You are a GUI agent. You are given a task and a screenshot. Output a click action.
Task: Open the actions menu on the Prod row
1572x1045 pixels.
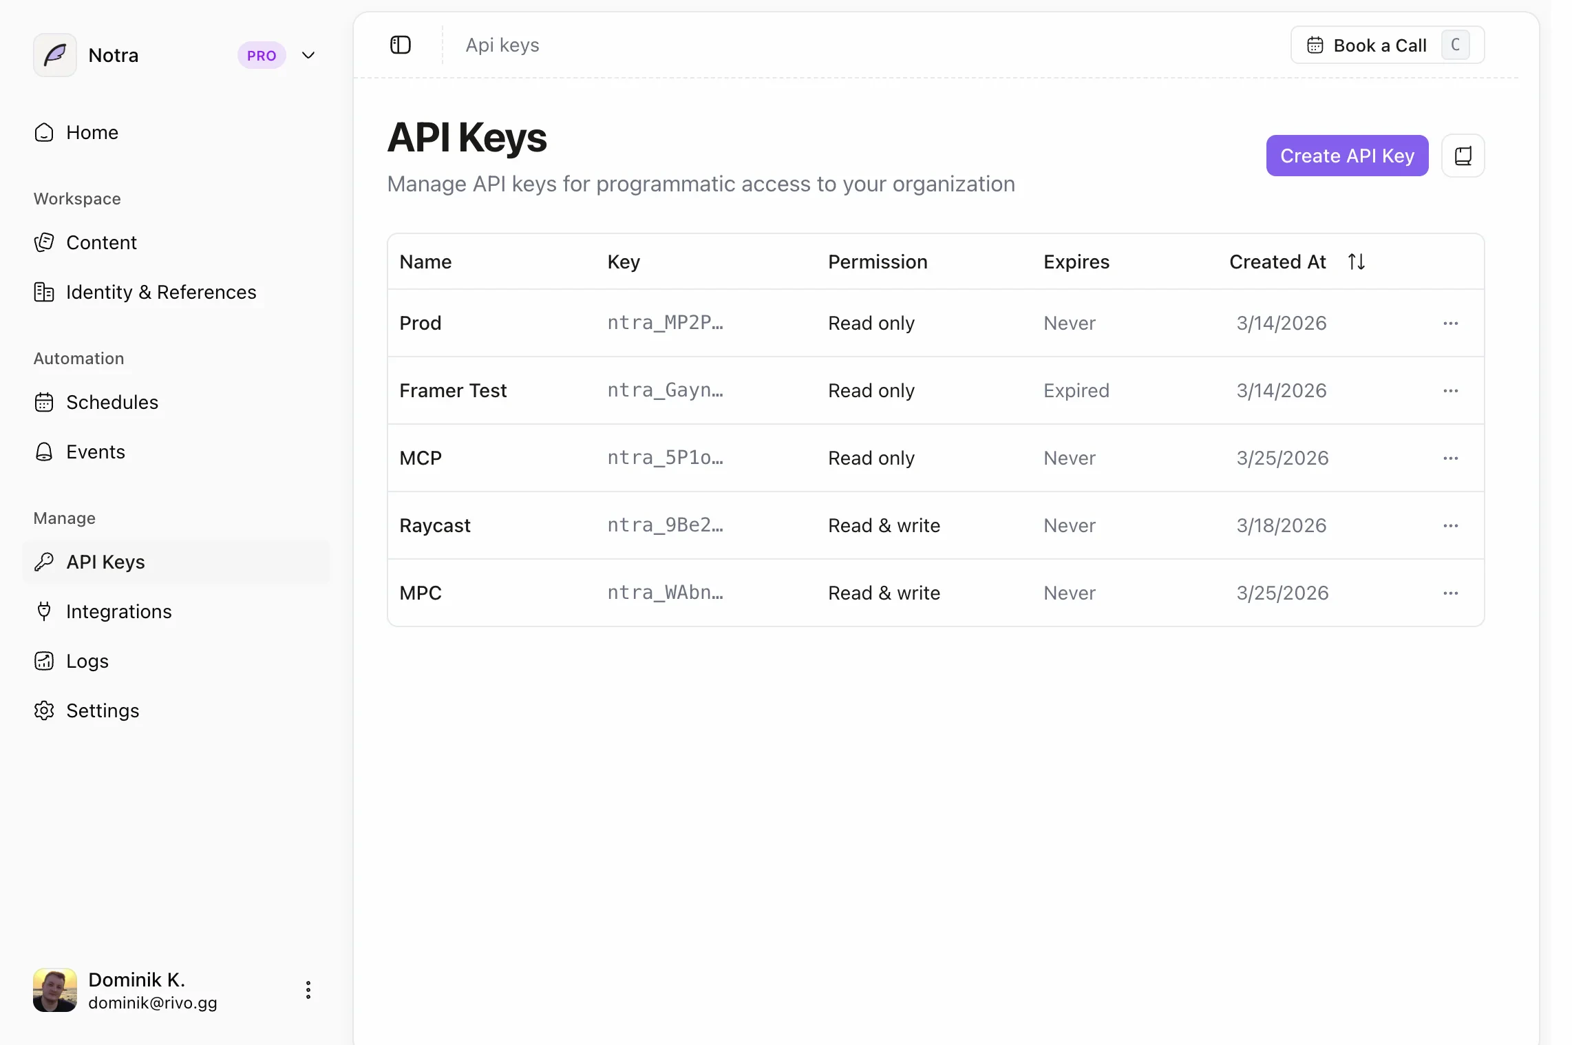pyautogui.click(x=1450, y=323)
